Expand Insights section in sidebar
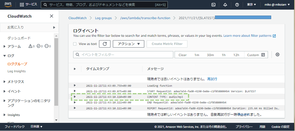The height and width of the screenshot is (131, 295). [x=4, y=115]
